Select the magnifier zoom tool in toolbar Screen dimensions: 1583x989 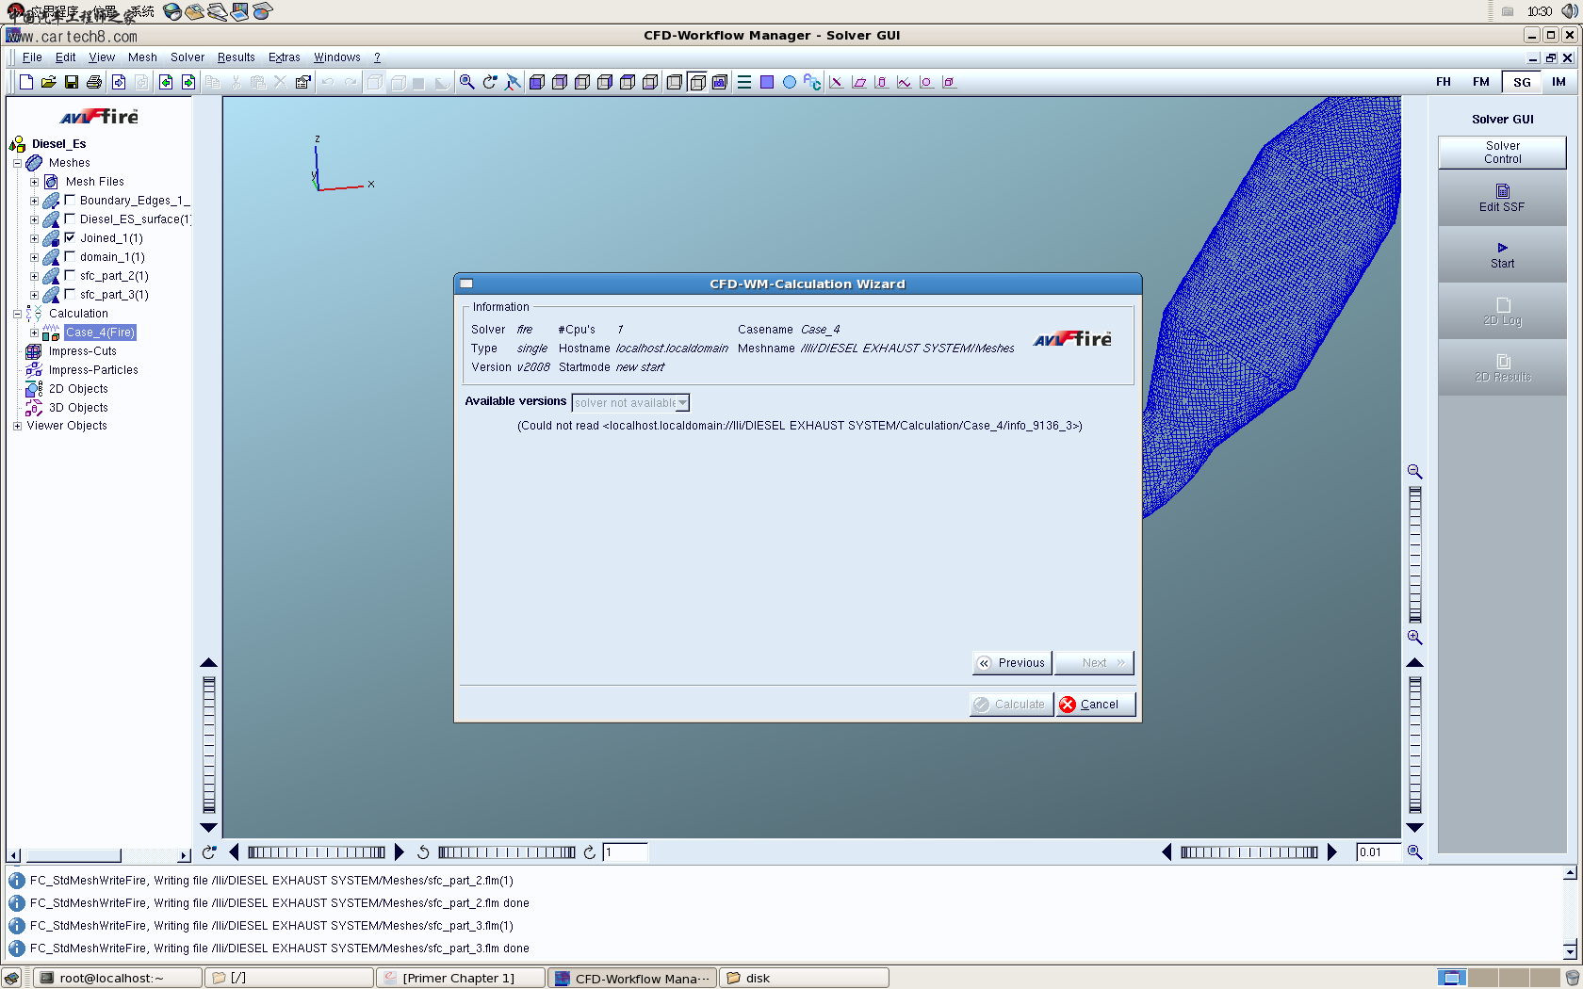[466, 82]
